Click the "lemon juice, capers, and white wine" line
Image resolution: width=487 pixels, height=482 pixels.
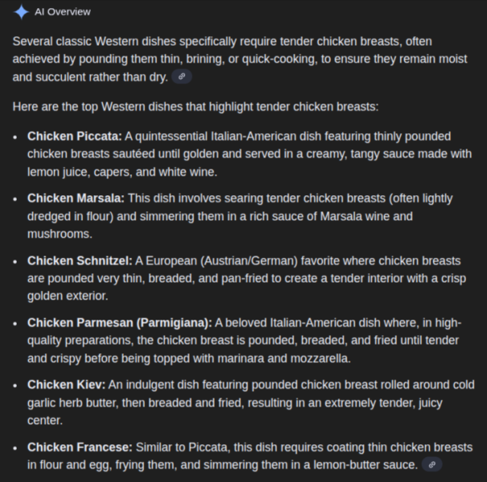pos(122,172)
